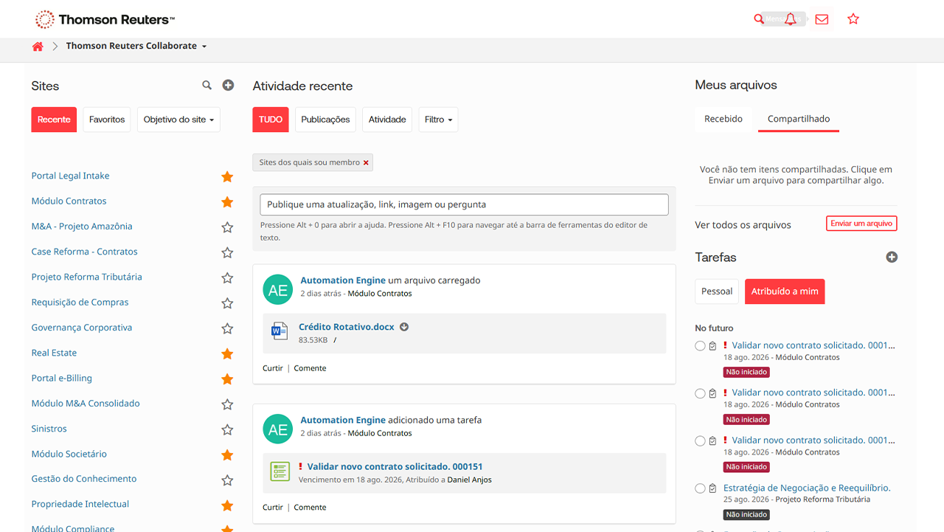Image resolution: width=944 pixels, height=532 pixels.
Task: Toggle the favorite star for Módulo Contratos site
Action: click(227, 202)
